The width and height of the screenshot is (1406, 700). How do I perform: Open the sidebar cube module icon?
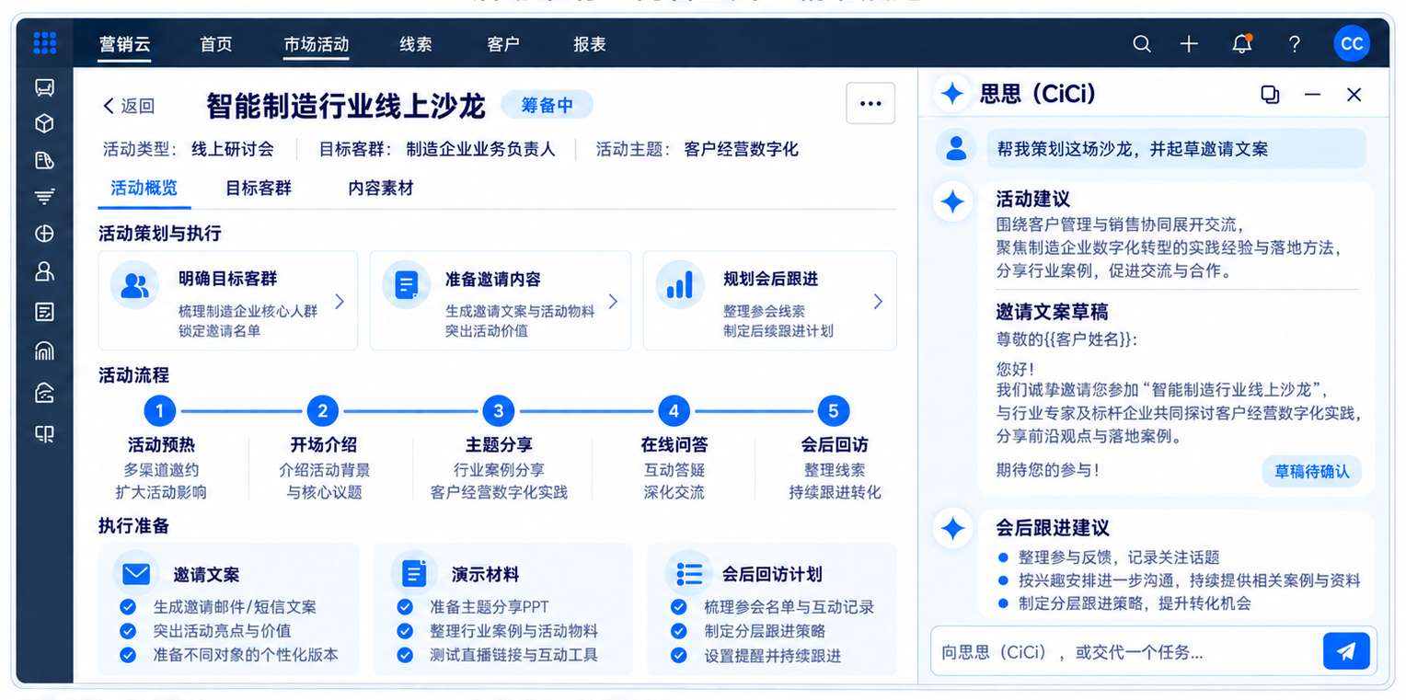pos(44,123)
